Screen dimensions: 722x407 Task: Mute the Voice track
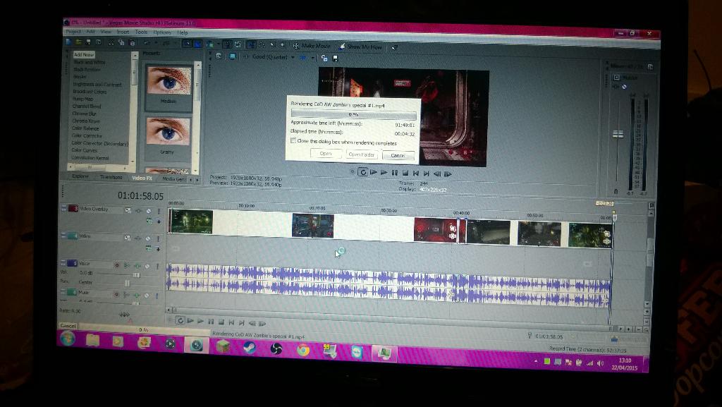pyautogui.click(x=147, y=266)
